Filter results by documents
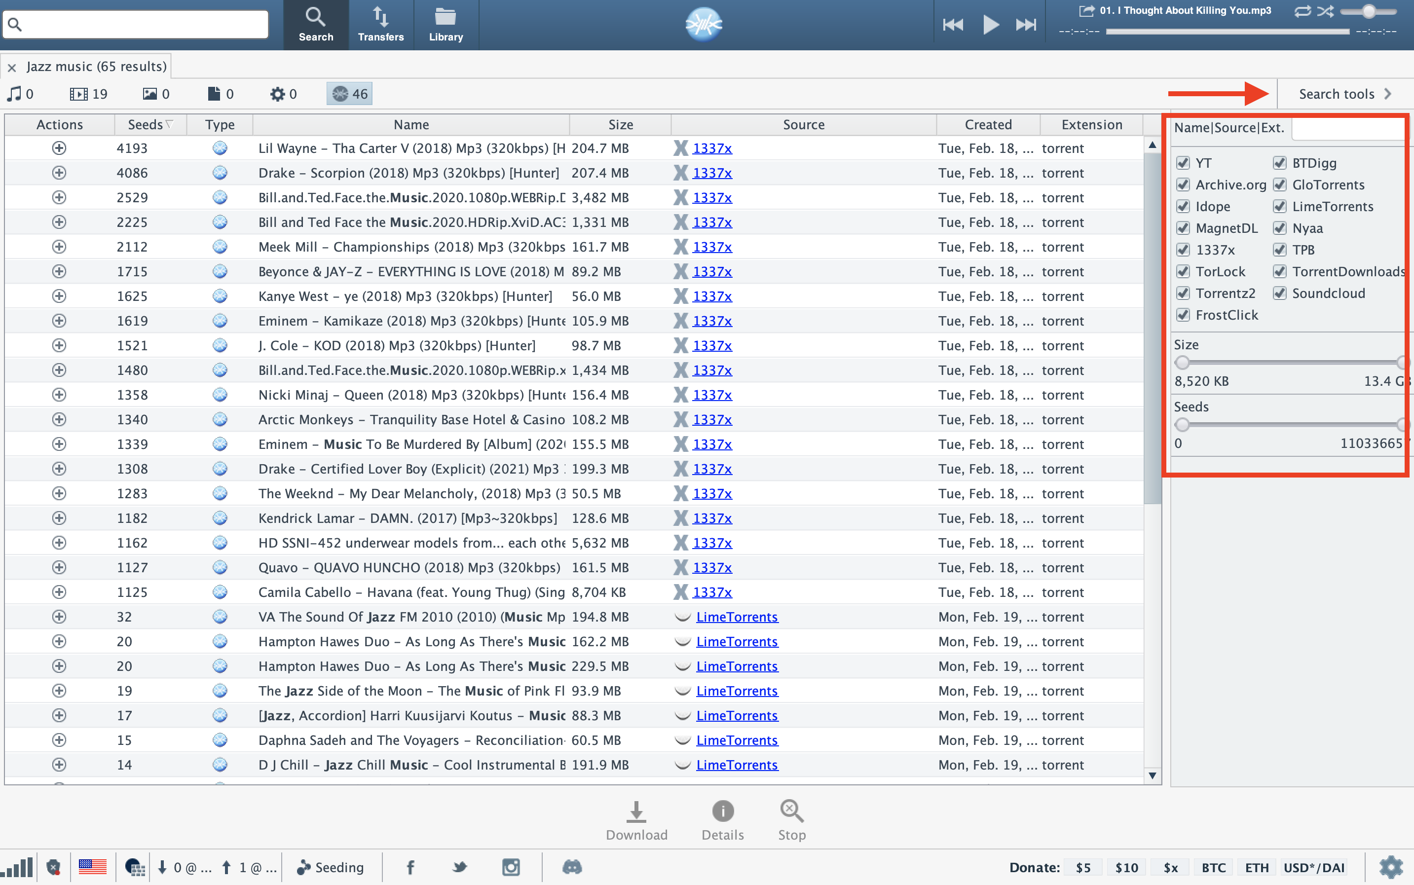This screenshot has width=1414, height=885. 221,94
